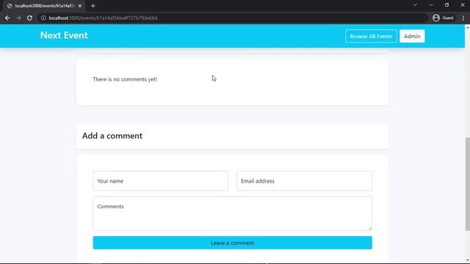The width and height of the screenshot is (470, 264).
Task: Close the localhost:3000 browser tab
Action: click(x=80, y=6)
